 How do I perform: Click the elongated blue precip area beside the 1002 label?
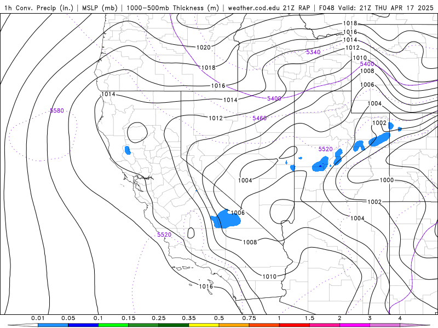379,139
